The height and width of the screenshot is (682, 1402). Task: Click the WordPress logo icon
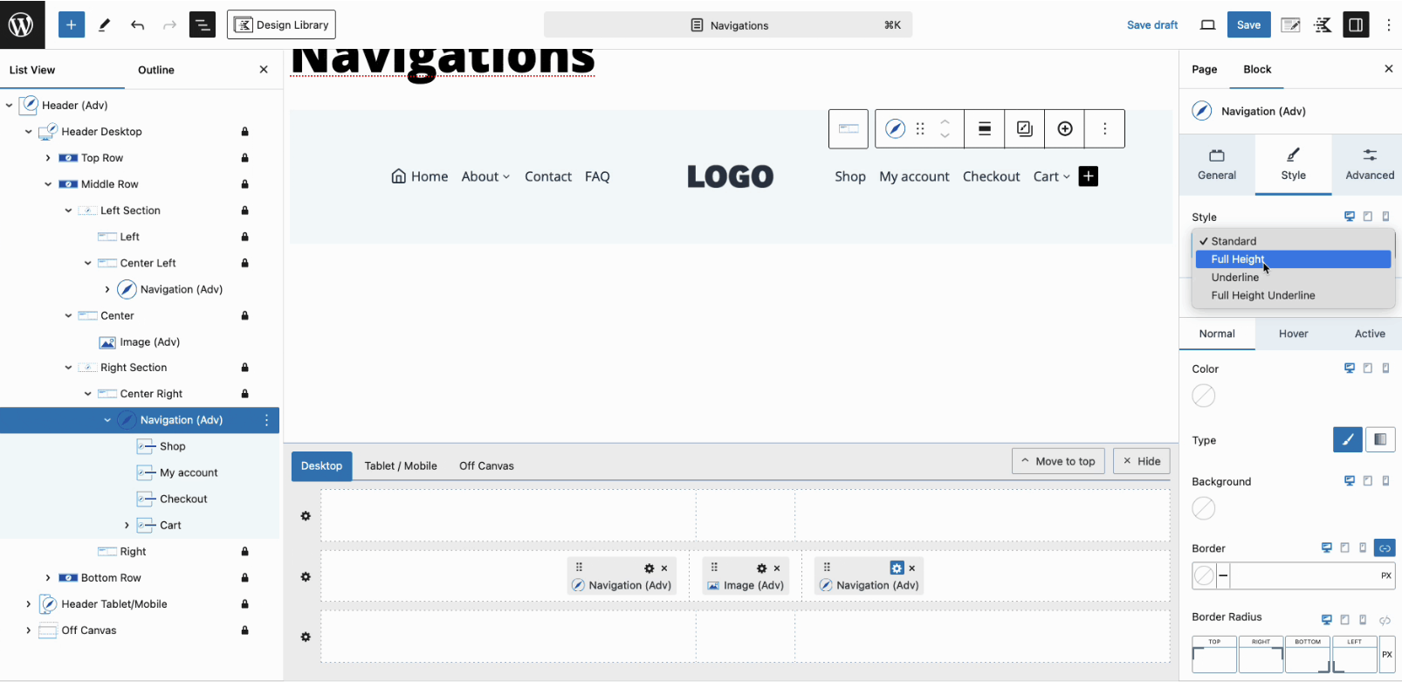coord(21,24)
